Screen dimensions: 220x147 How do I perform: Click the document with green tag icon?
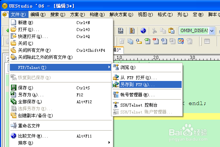tap(147, 41)
